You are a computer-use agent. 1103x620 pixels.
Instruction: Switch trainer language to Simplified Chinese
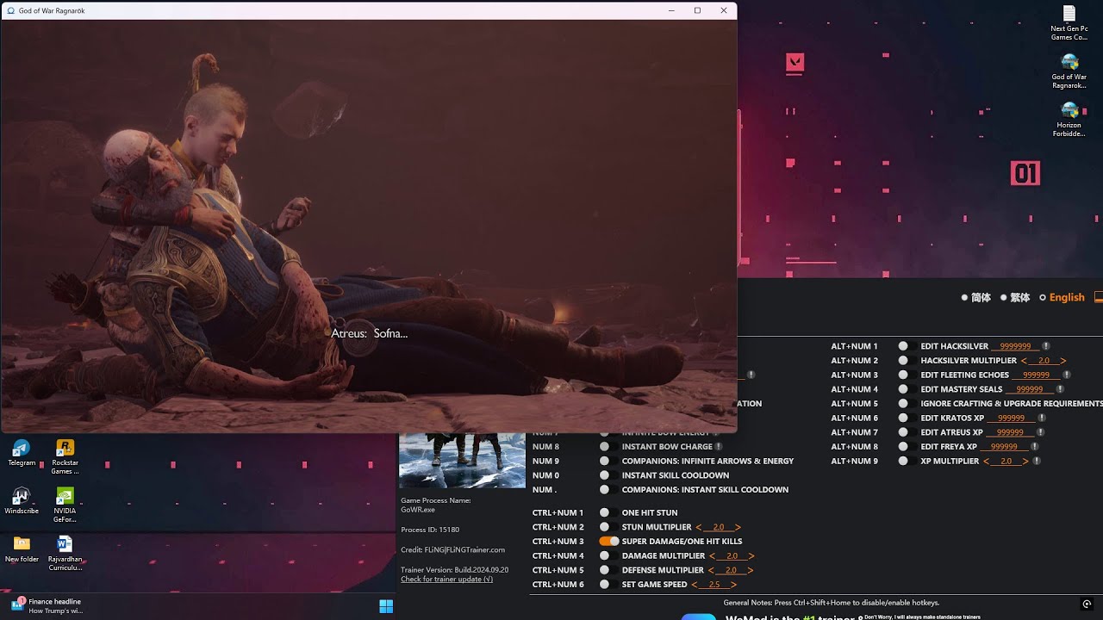[x=976, y=298]
